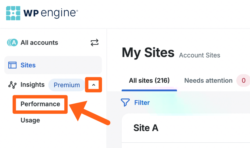Click the Needs attention count badge
Screen dimensions: 250x148
coord(243,80)
